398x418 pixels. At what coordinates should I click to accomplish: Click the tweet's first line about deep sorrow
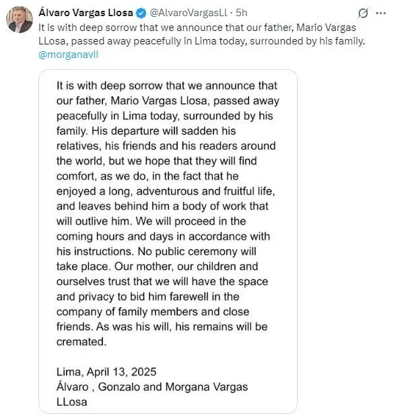(197, 28)
